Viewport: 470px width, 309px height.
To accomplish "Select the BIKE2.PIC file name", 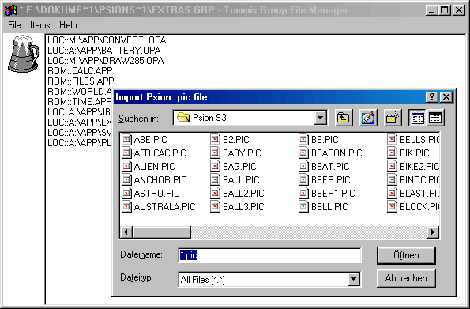I will point(419,166).
